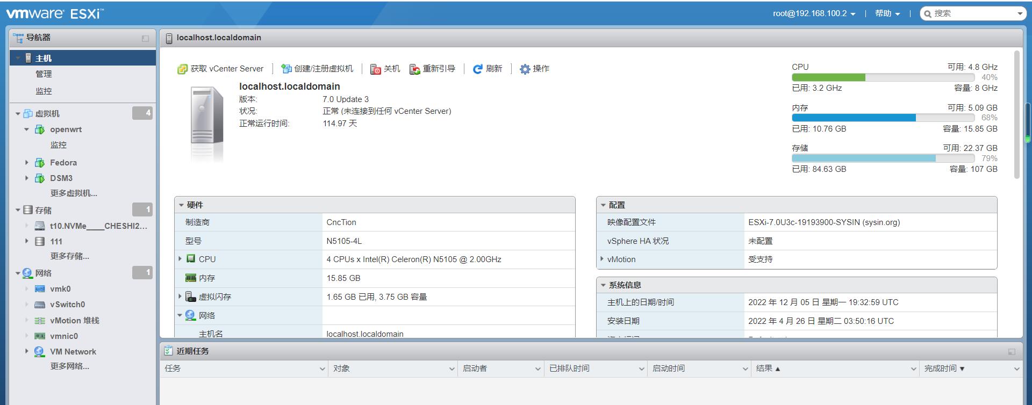Click the vSwitch0 icon
The image size is (1032, 405).
(40, 305)
